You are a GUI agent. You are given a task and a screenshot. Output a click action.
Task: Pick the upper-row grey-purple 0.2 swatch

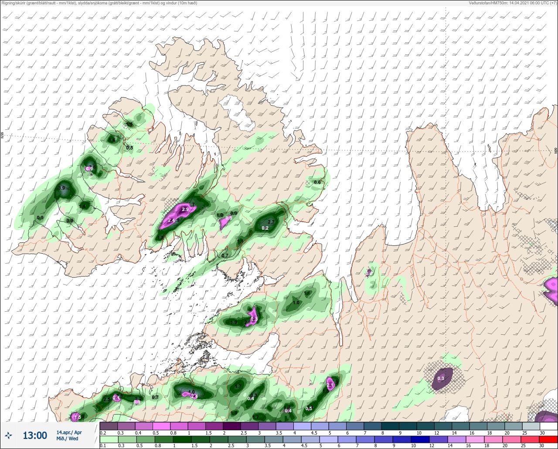[x=109, y=426]
